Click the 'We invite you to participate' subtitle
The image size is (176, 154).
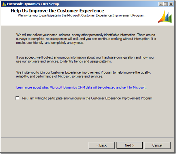point(82,15)
